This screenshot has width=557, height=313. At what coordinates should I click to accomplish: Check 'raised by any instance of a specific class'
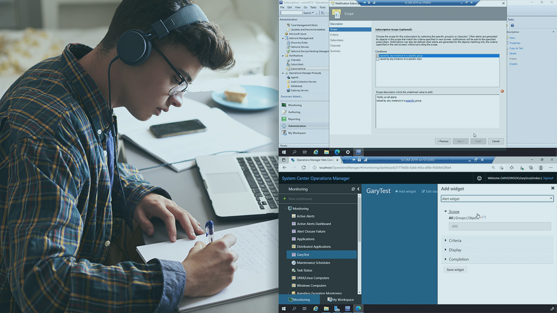point(377,59)
